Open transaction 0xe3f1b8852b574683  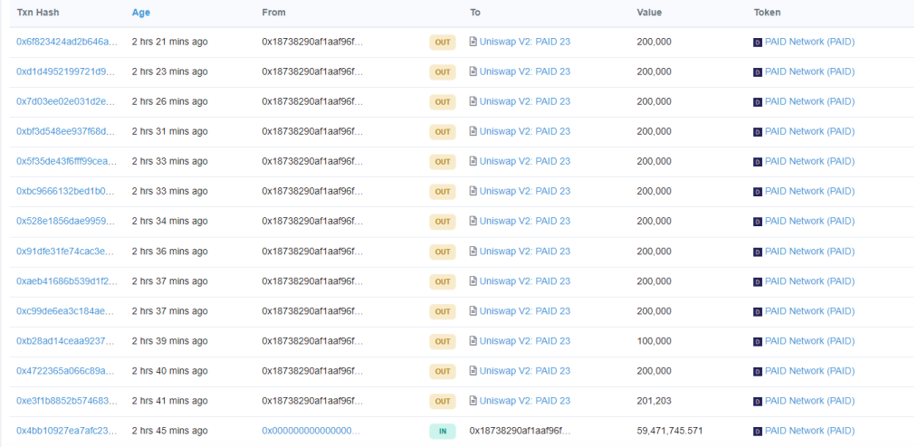[x=67, y=401]
